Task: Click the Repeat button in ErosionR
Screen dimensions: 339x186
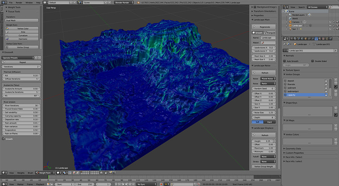Action: point(22,62)
